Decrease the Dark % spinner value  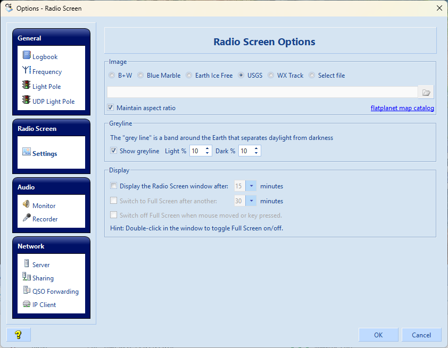coord(256,154)
